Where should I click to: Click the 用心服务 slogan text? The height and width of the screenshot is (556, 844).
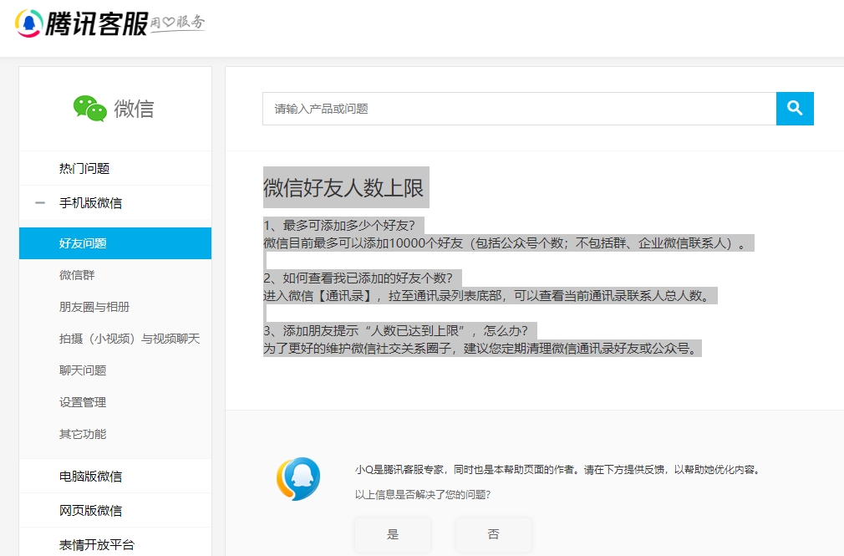(x=177, y=22)
